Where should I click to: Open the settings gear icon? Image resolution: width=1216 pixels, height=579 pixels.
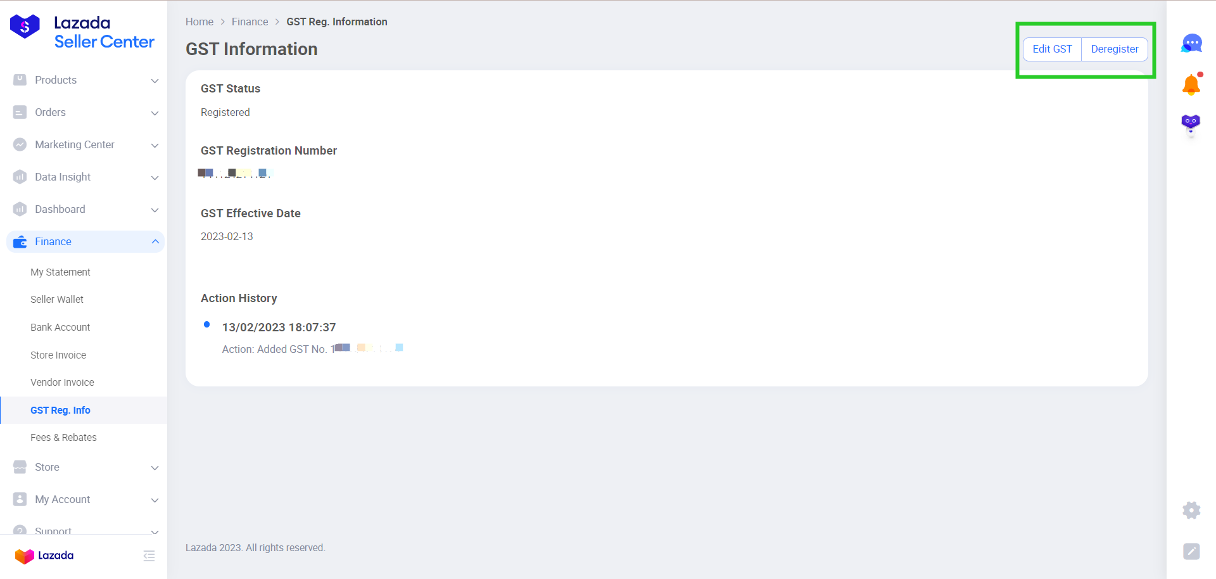[x=1191, y=510]
